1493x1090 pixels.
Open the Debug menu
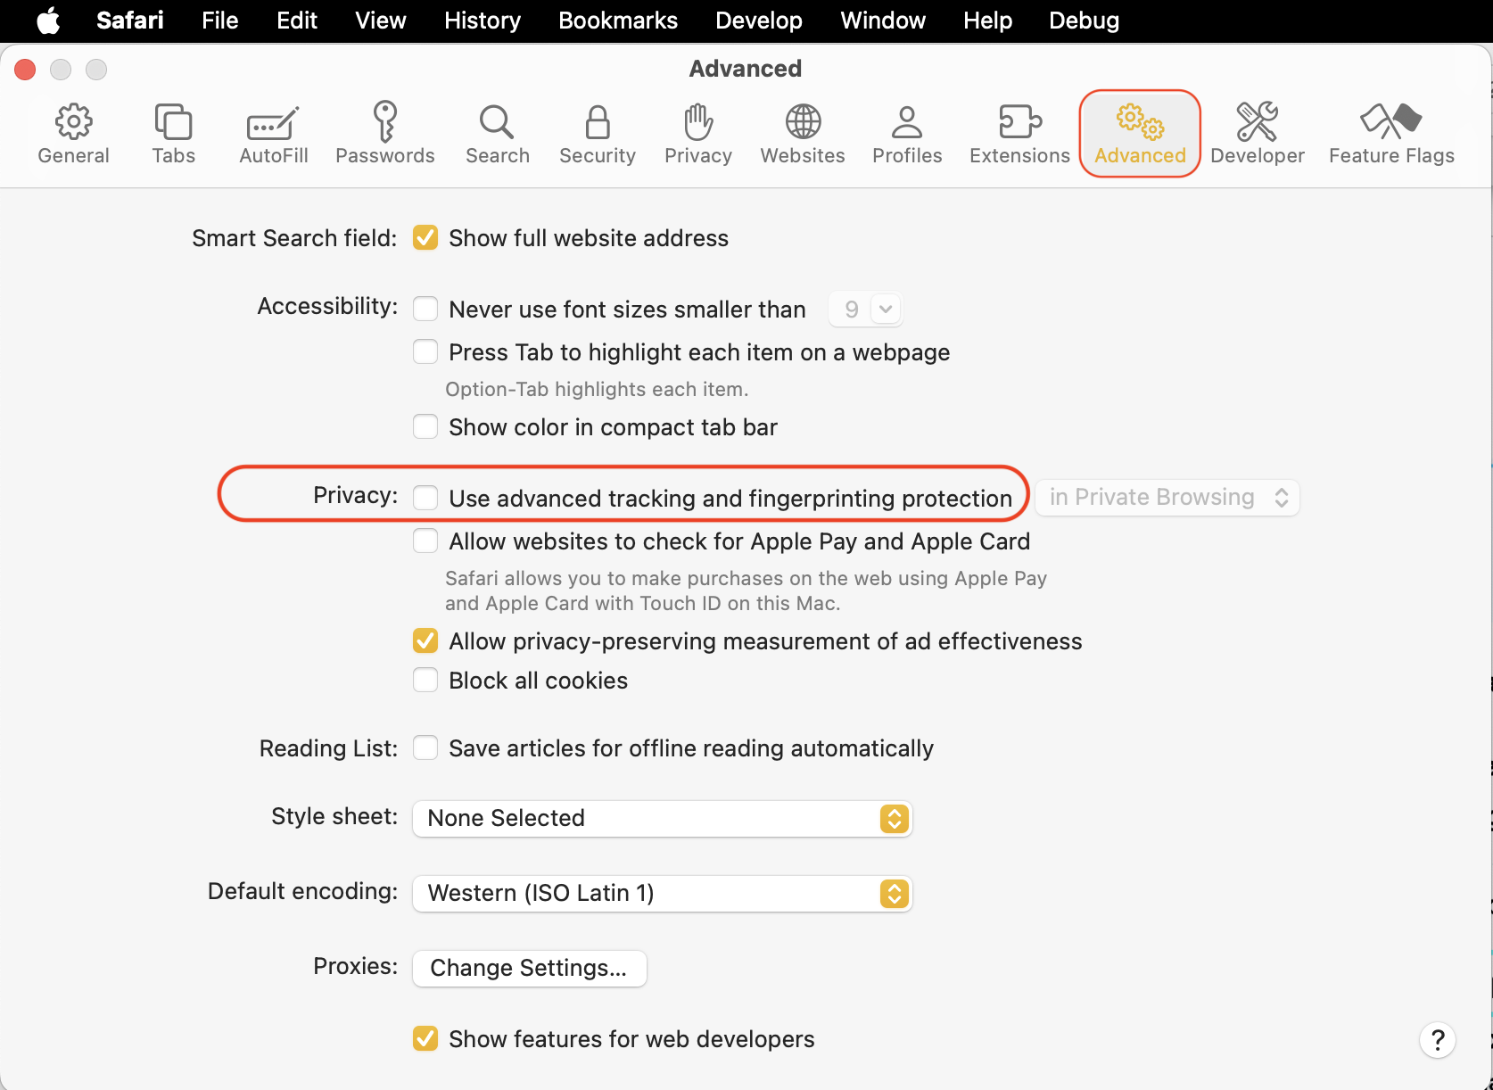coord(1084,21)
